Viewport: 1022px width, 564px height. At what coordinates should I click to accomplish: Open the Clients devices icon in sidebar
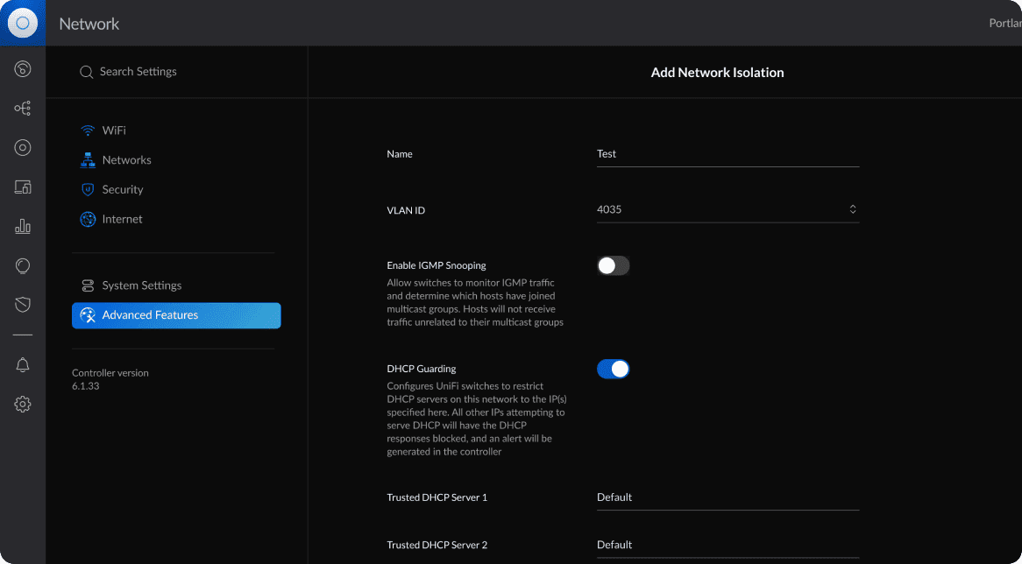point(23,187)
